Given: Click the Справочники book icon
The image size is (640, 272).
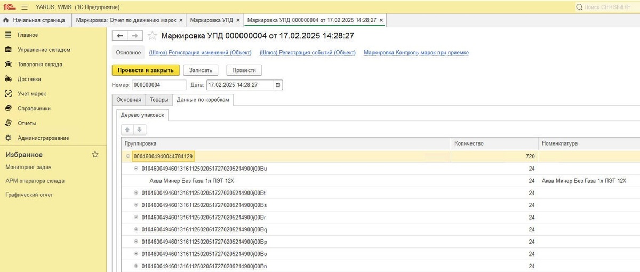Looking at the screenshot, I should tap(8, 108).
